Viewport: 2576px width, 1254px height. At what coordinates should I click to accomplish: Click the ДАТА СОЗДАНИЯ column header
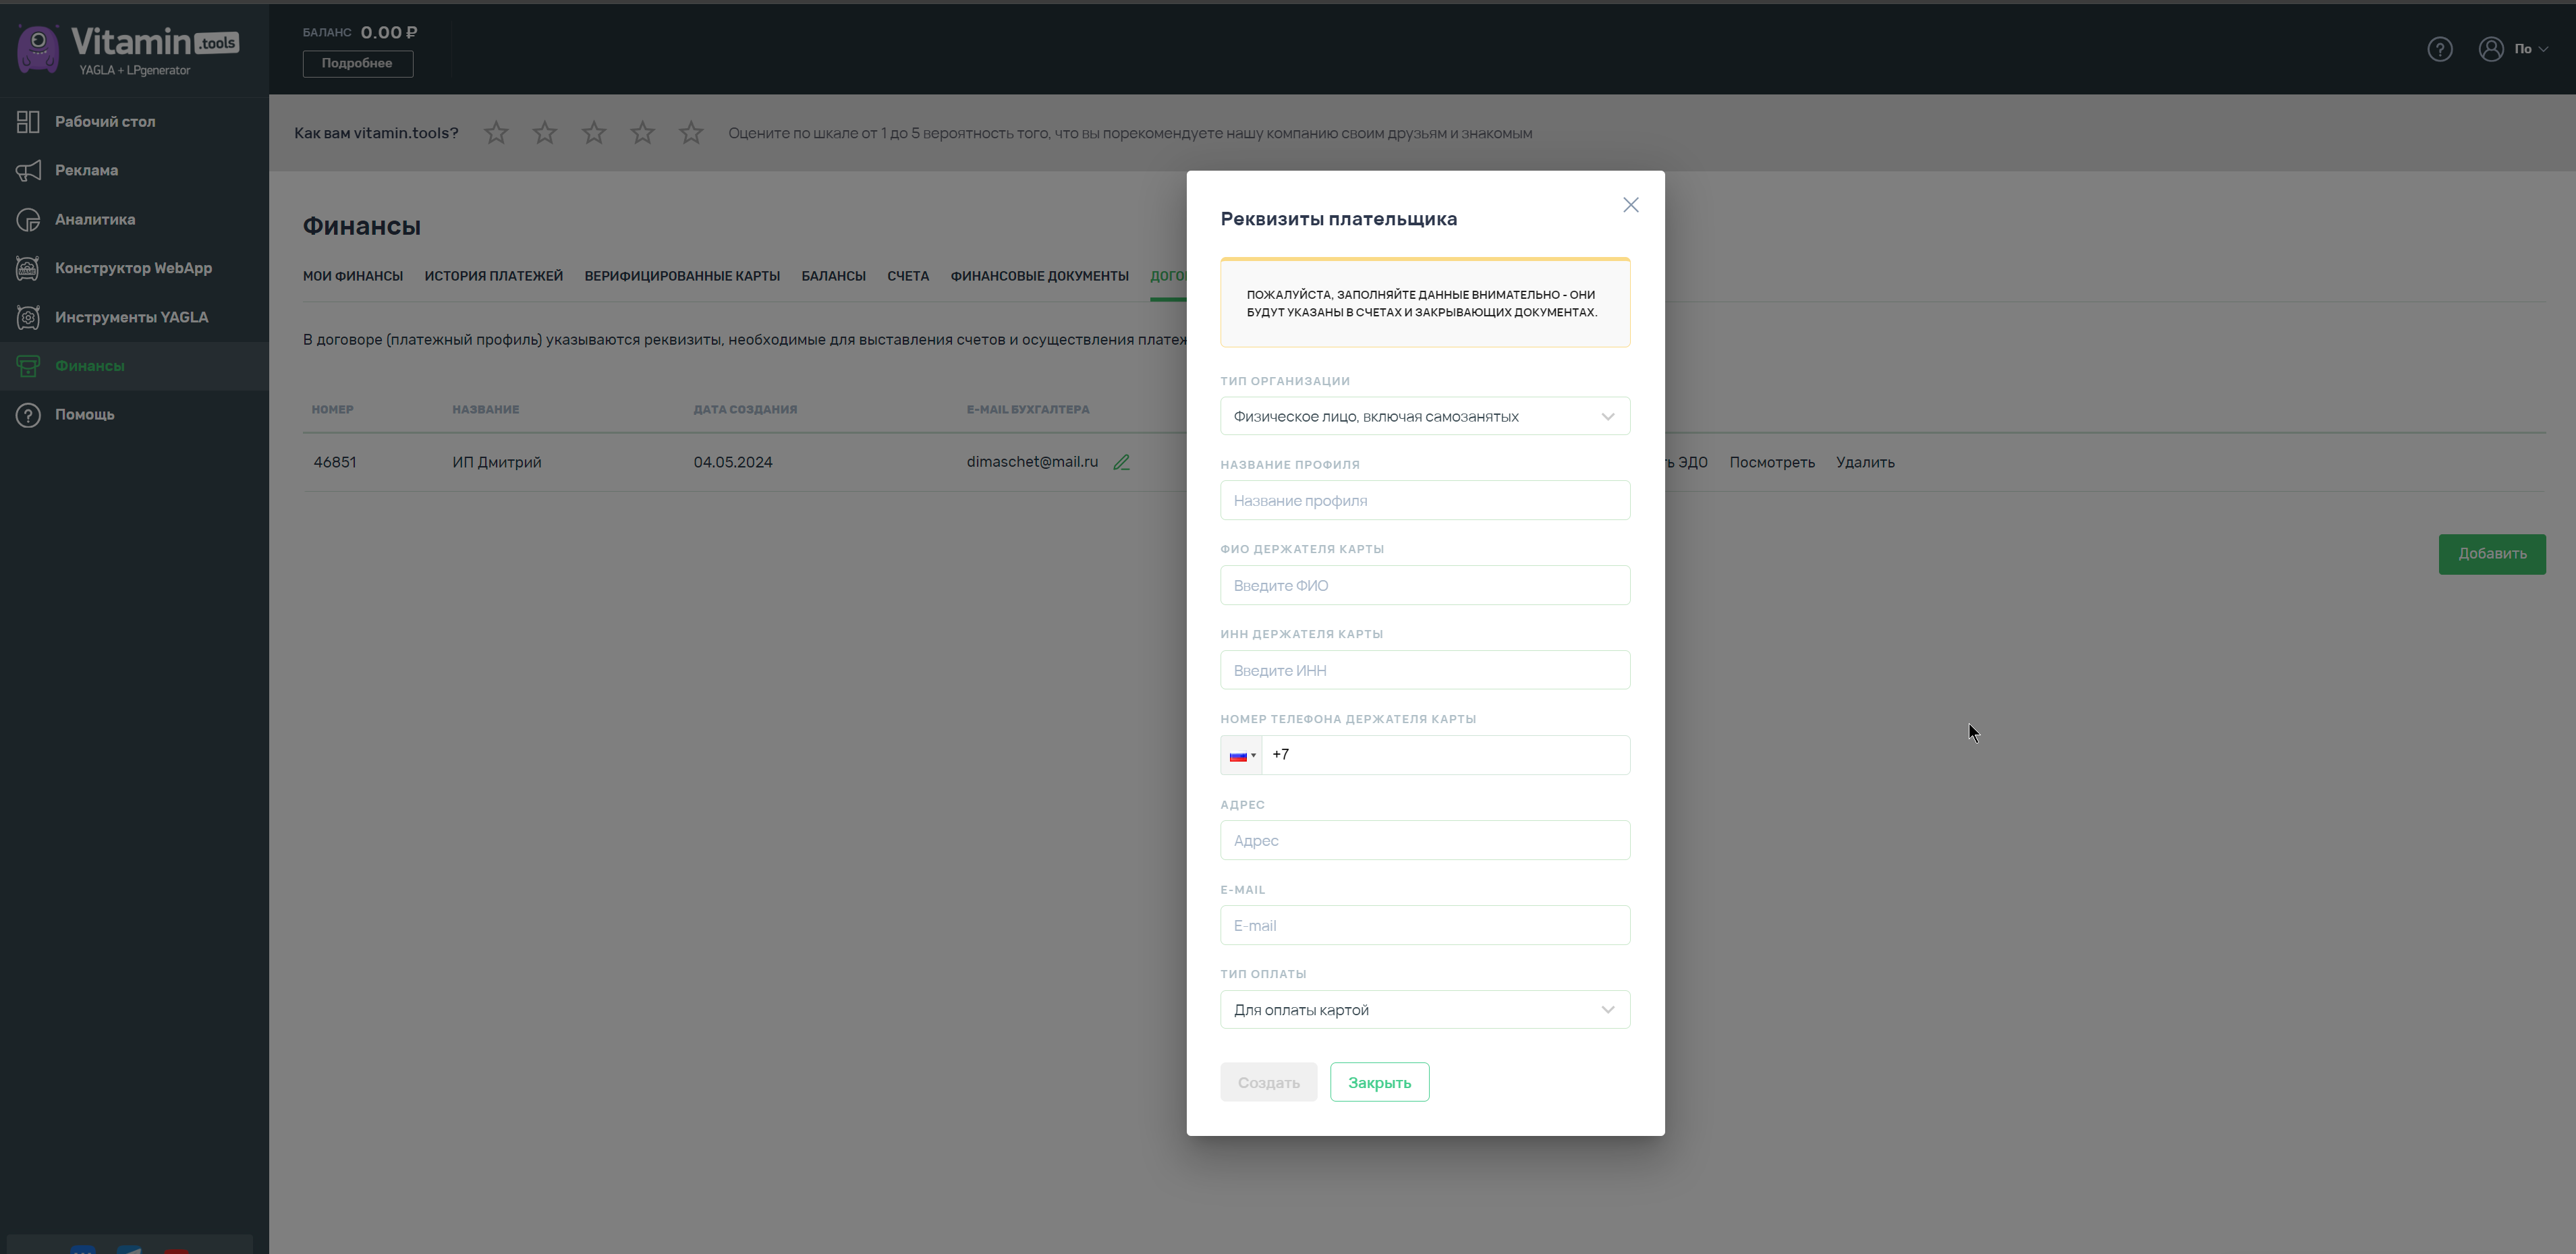tap(745, 410)
